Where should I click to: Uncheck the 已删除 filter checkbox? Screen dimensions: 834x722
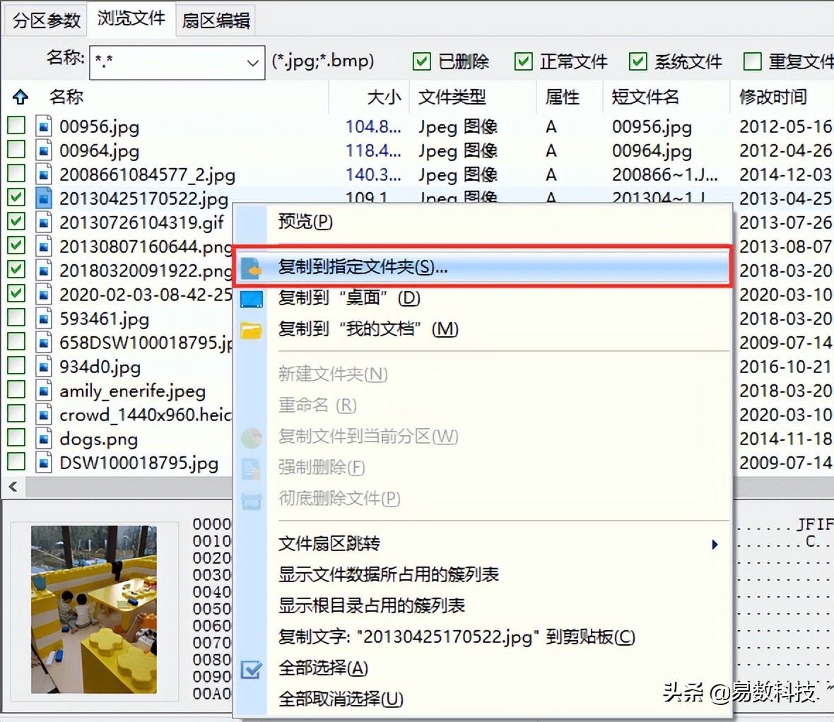(x=421, y=61)
